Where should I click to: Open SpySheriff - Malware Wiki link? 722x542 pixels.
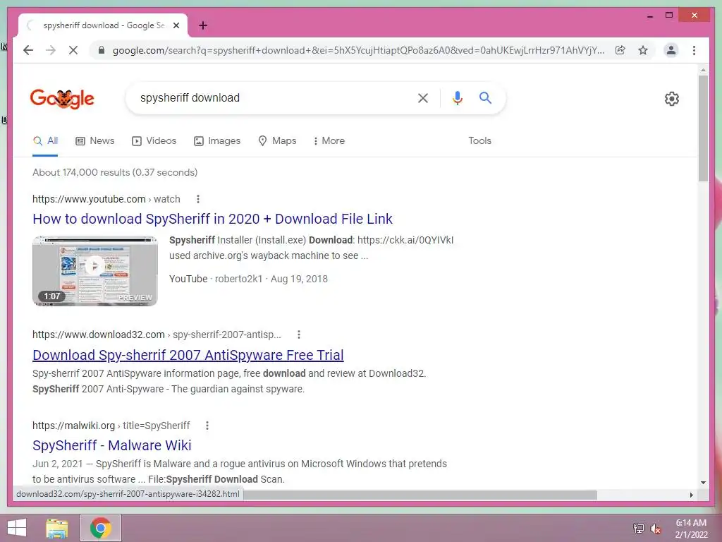112,445
